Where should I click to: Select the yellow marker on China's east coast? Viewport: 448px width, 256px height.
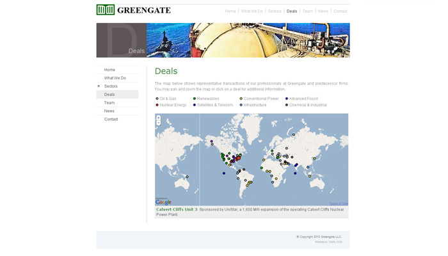point(315,158)
